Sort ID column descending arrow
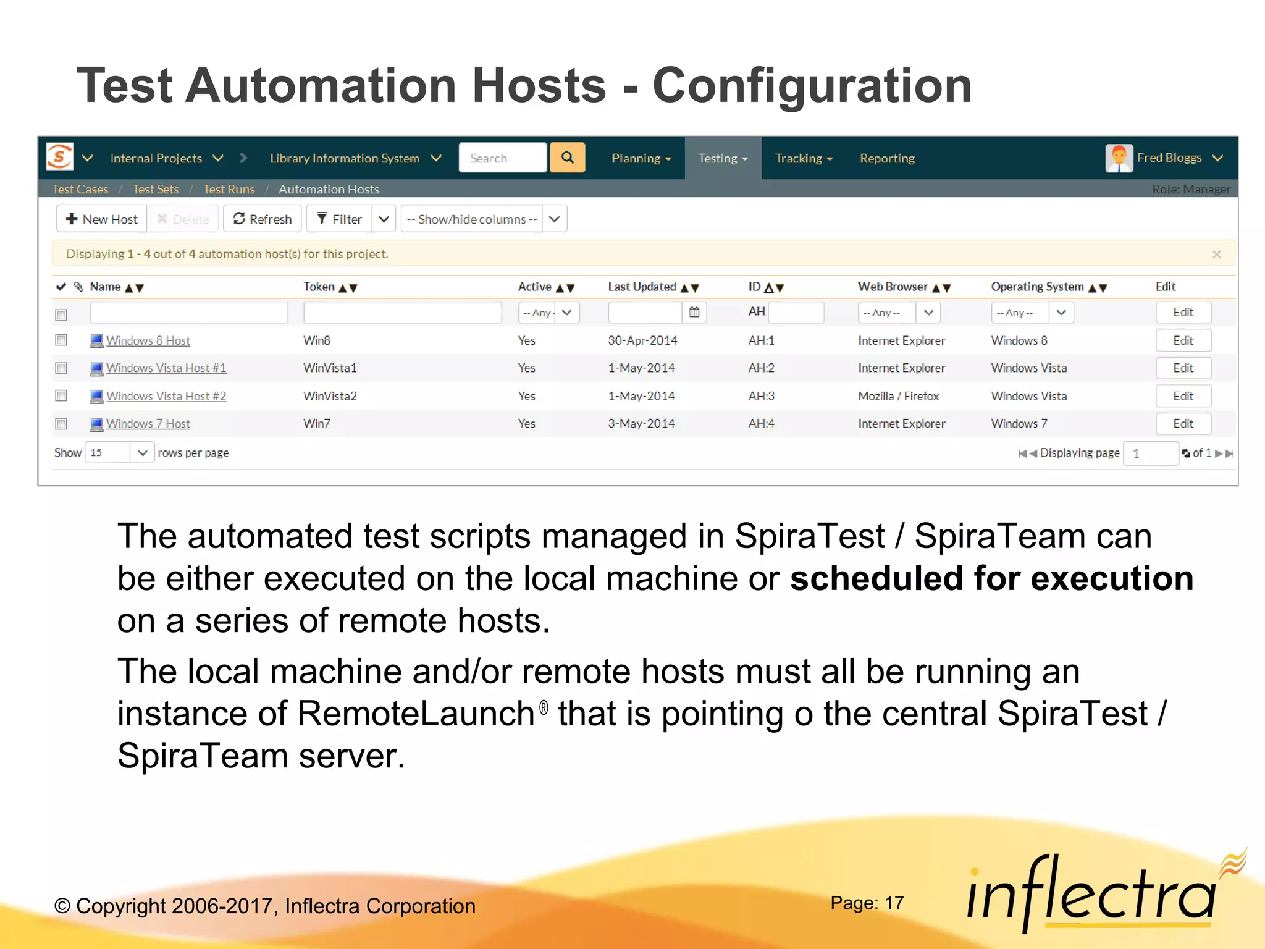The height and width of the screenshot is (949, 1265). click(780, 288)
